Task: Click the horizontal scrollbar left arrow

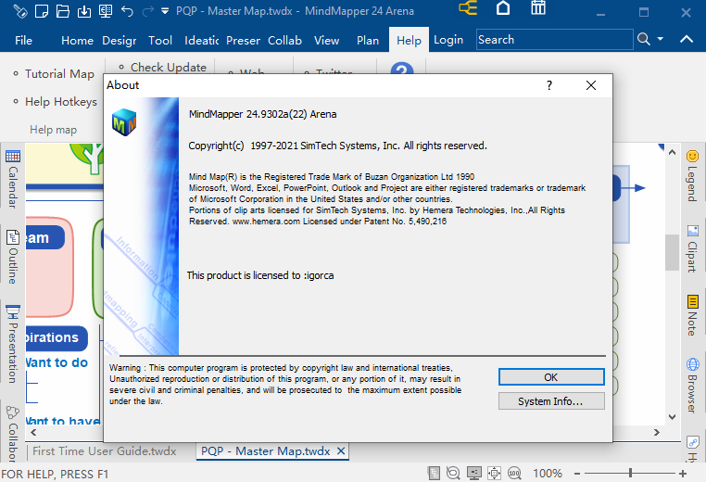Action: click(x=33, y=433)
